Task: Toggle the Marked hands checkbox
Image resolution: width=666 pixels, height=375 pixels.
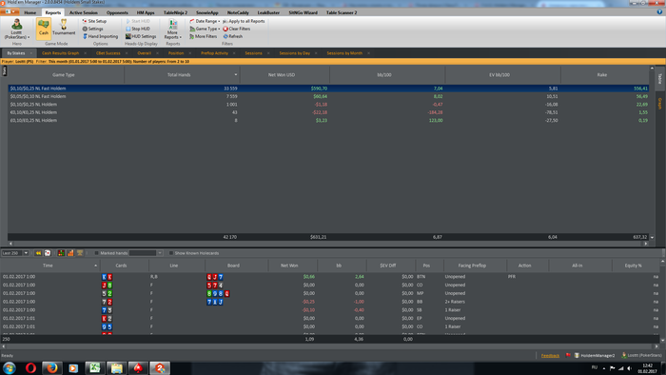Action: 96,253
